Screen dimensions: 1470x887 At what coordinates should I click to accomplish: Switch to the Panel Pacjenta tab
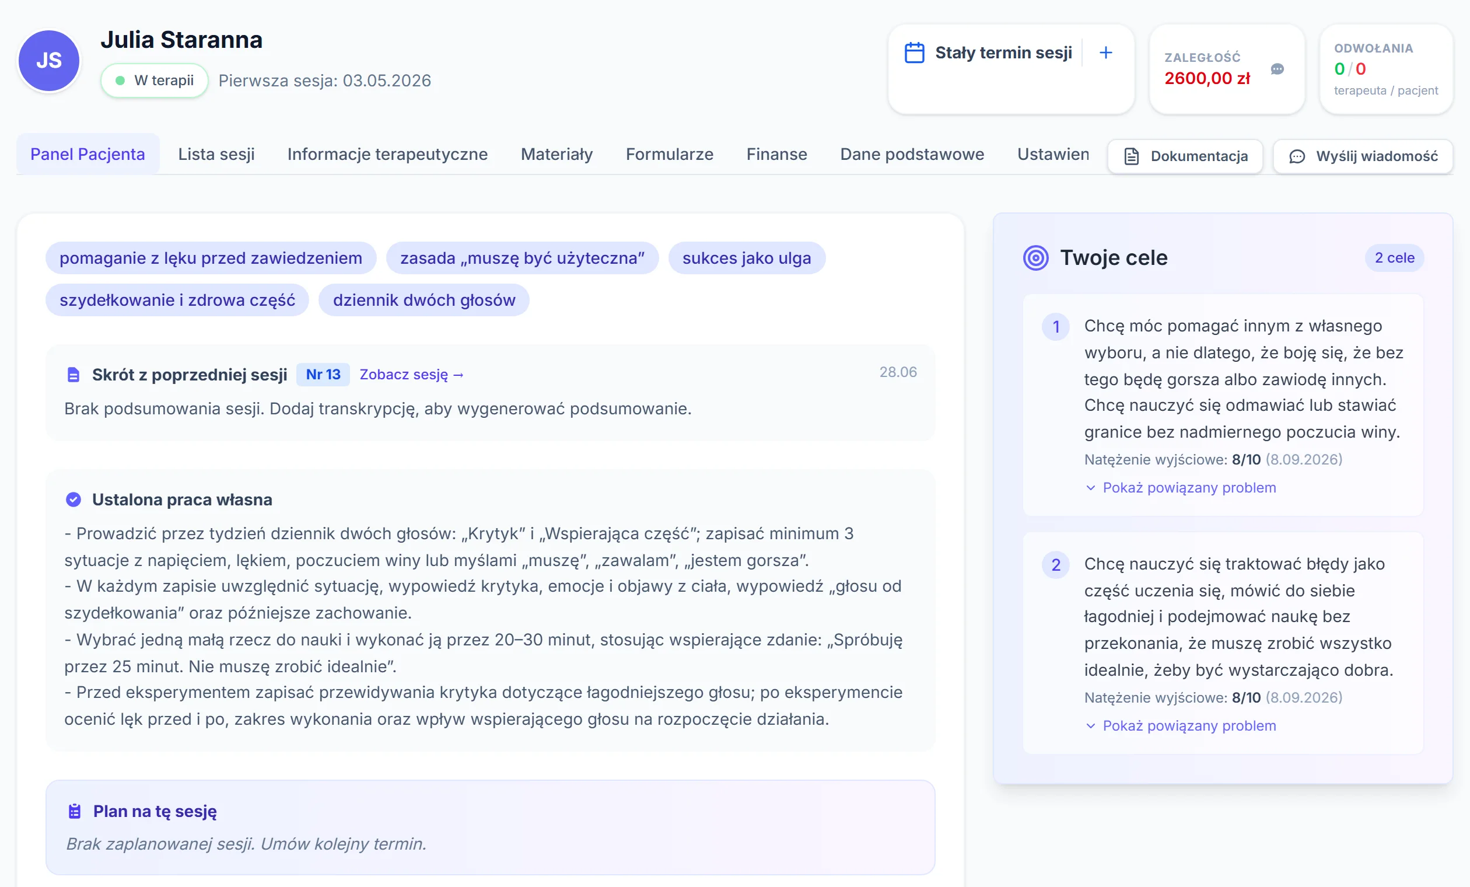(x=87, y=155)
